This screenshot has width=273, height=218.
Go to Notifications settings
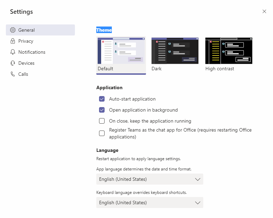point(40,52)
